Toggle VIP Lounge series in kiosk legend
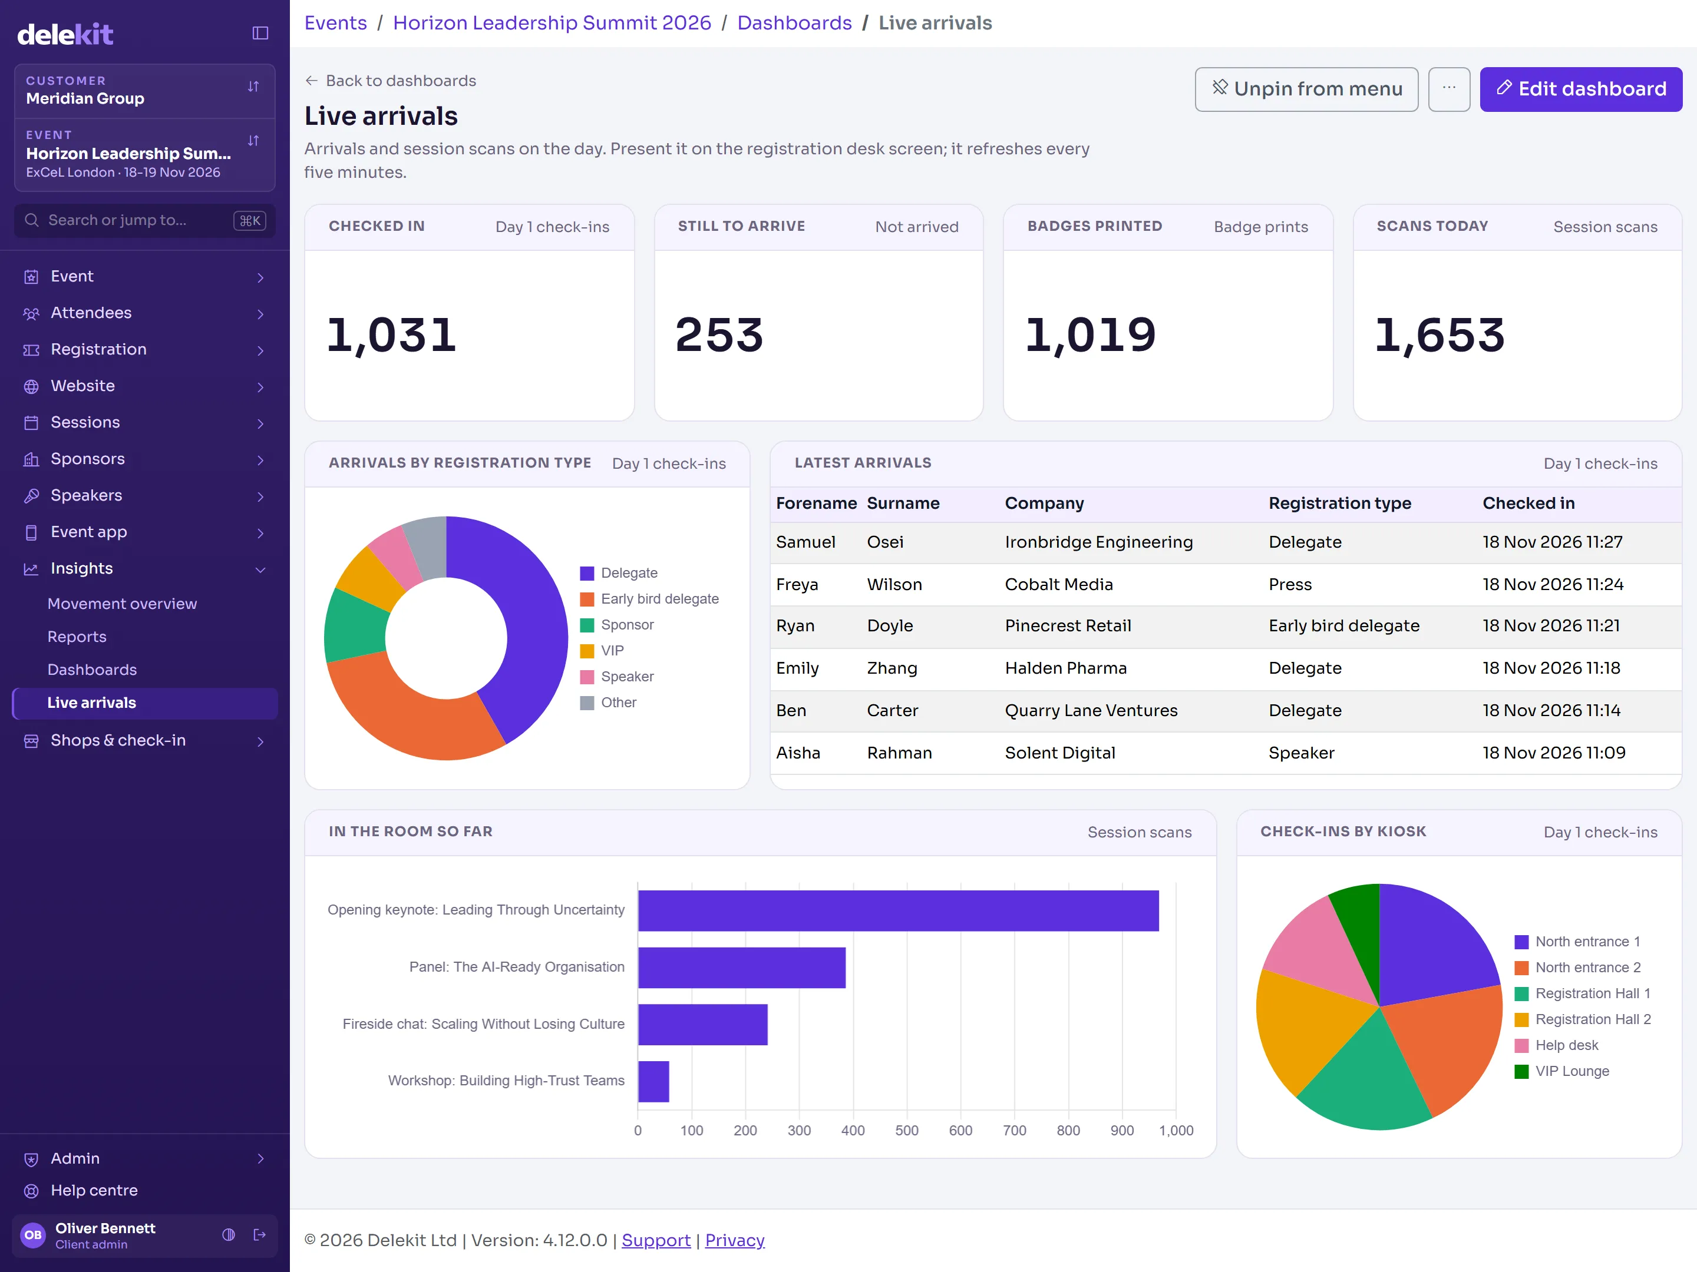Screen dimensions: 1697x1272 1562,1071
